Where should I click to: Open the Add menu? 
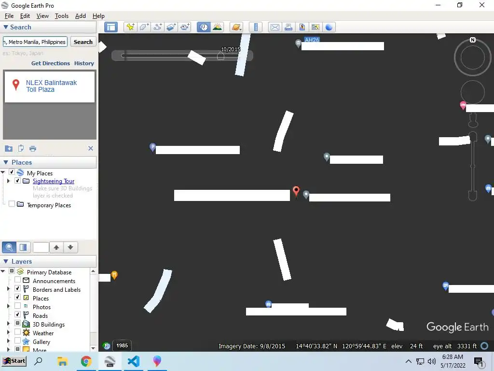[x=81, y=16]
